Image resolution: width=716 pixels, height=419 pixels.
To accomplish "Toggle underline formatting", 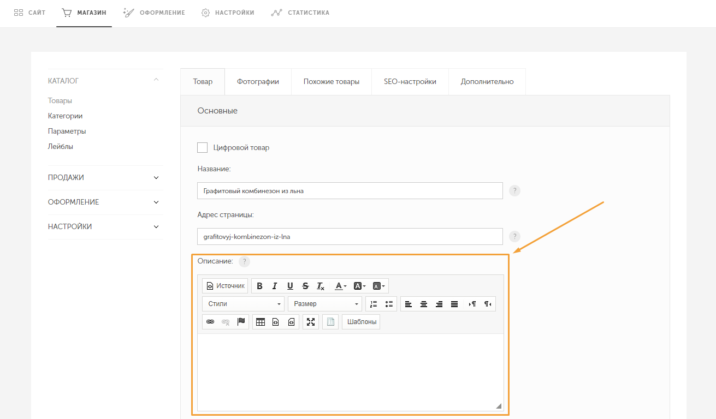I will click(290, 286).
